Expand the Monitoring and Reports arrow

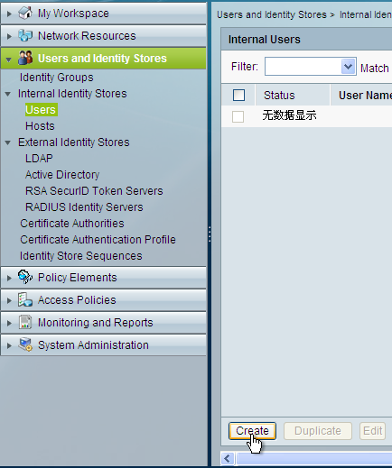pos(9,323)
